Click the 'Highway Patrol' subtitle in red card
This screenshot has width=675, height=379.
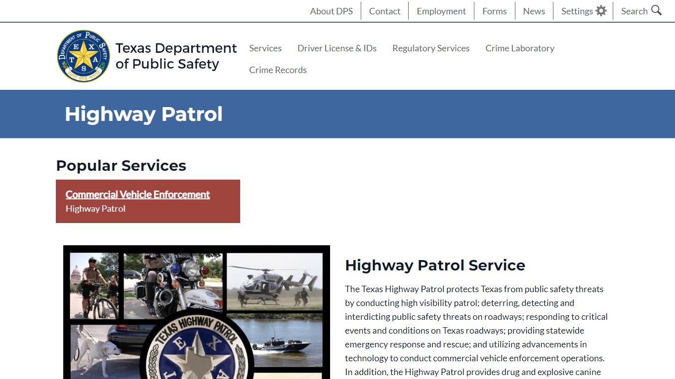coord(95,208)
